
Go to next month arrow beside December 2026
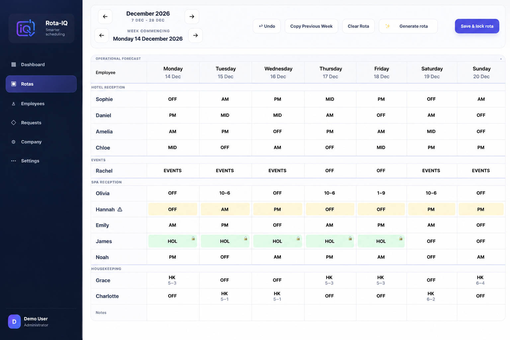point(192,17)
